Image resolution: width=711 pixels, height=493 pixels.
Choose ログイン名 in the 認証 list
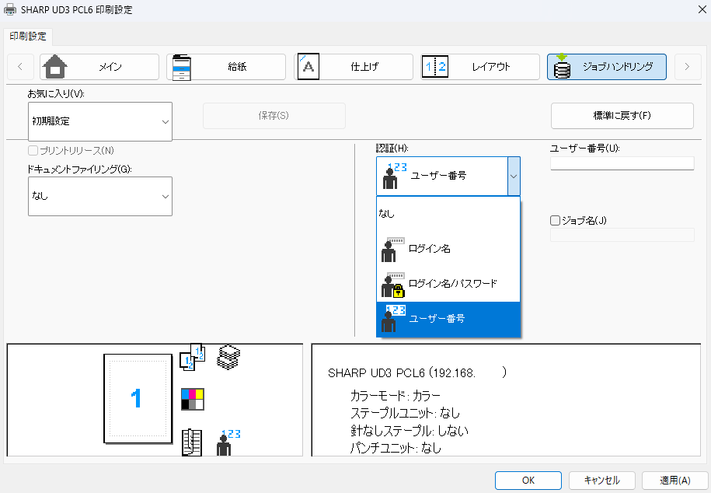pyautogui.click(x=448, y=249)
